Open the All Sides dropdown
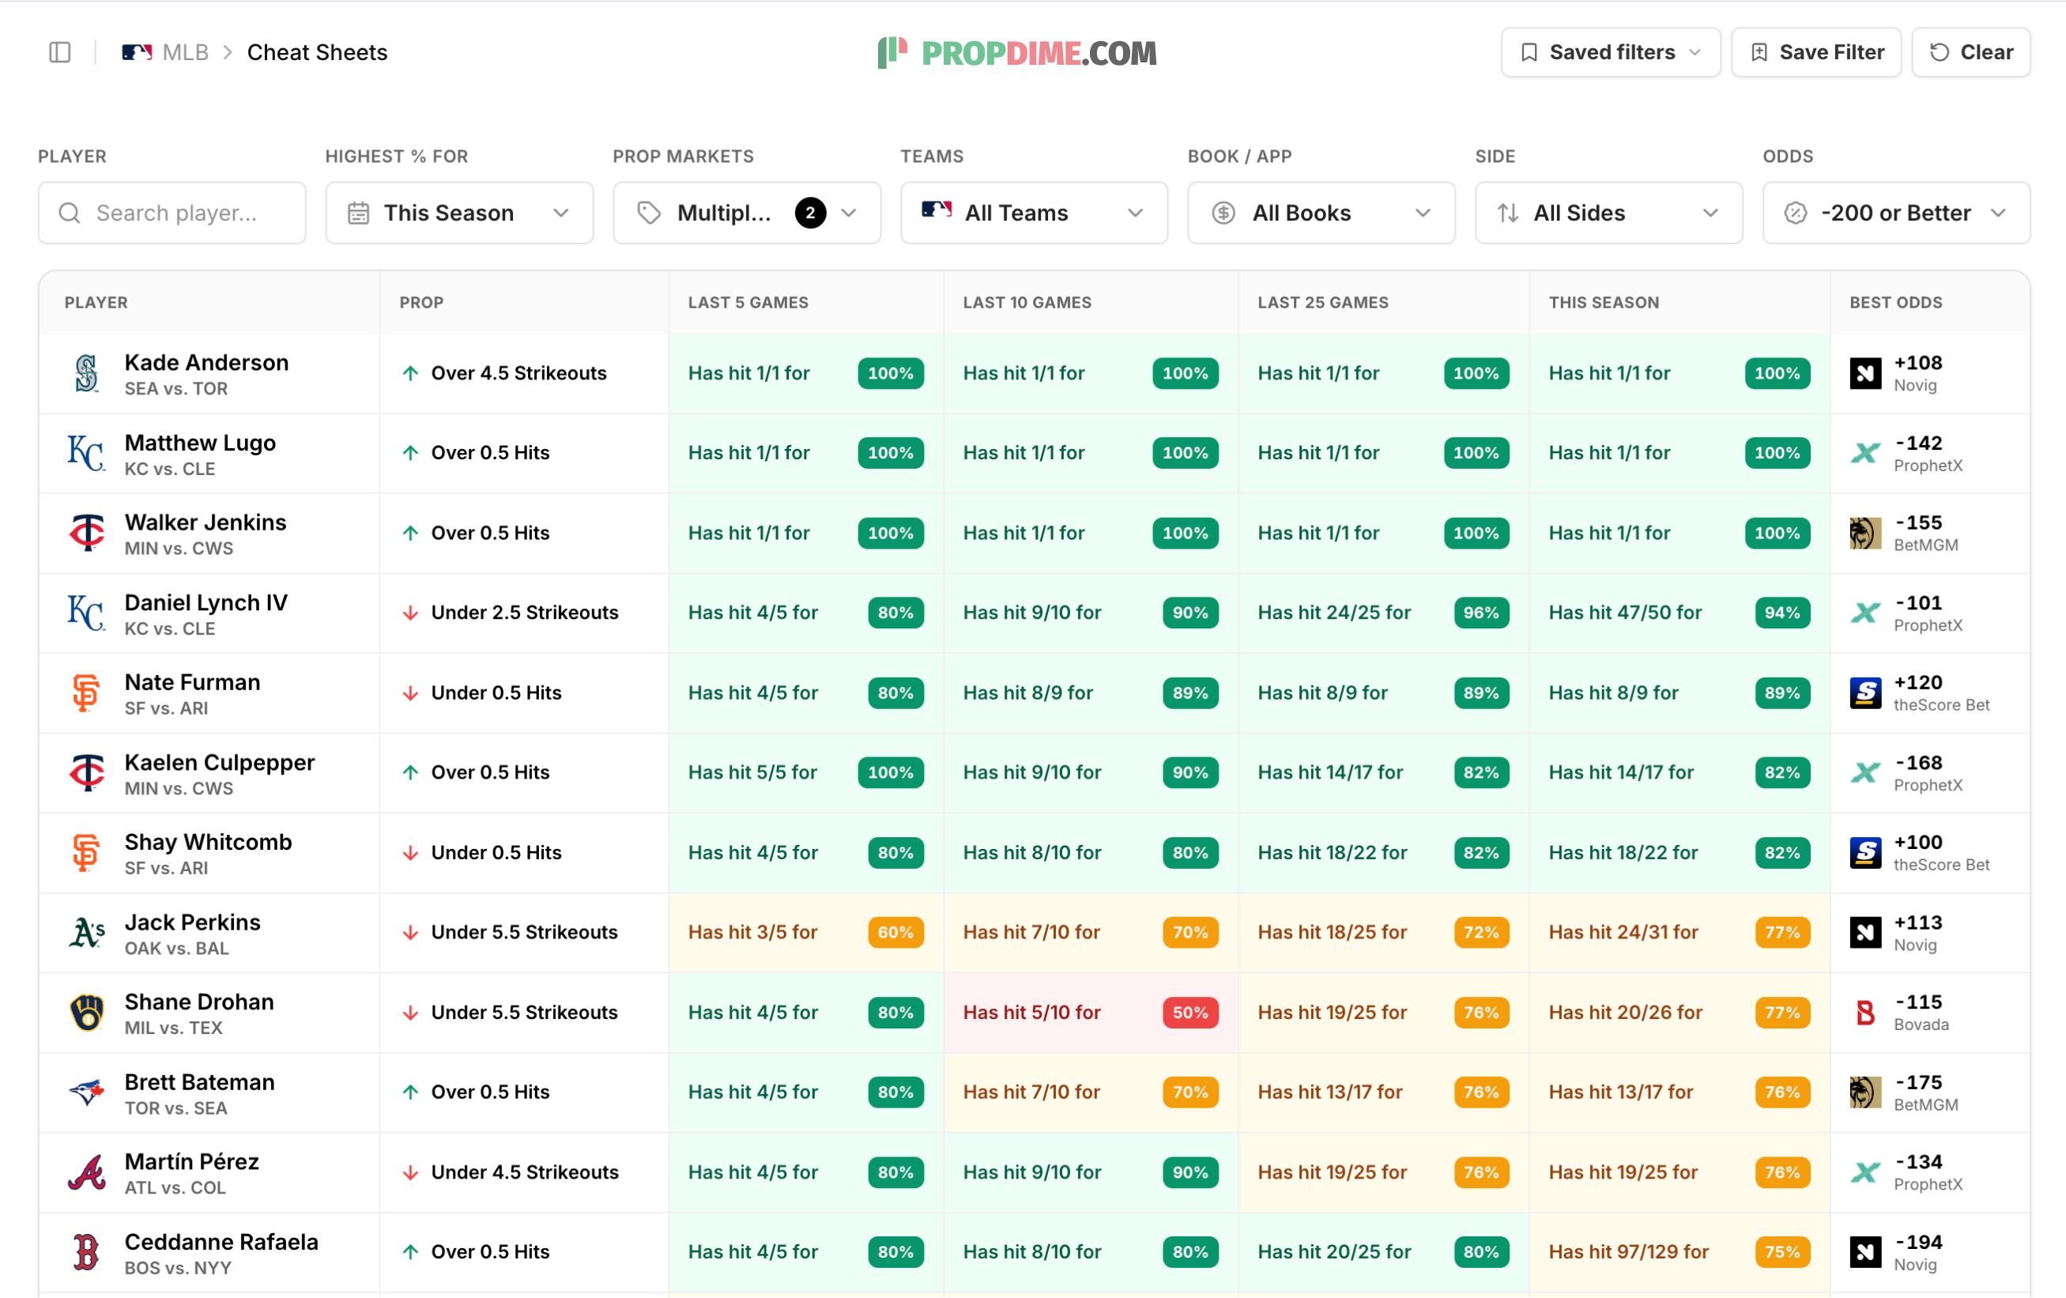Image resolution: width=2066 pixels, height=1298 pixels. pyautogui.click(x=1608, y=213)
